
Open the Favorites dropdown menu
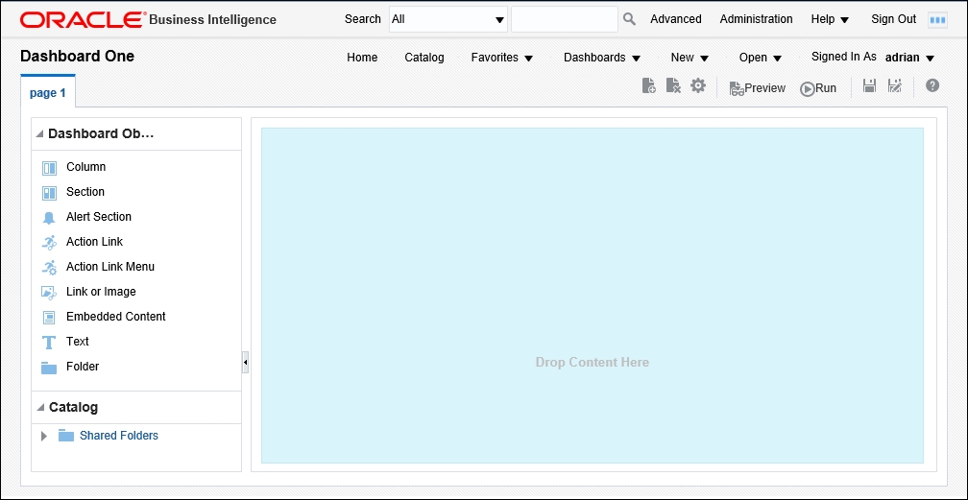click(x=502, y=58)
